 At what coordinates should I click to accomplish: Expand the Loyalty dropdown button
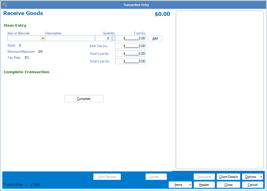(x=165, y=177)
